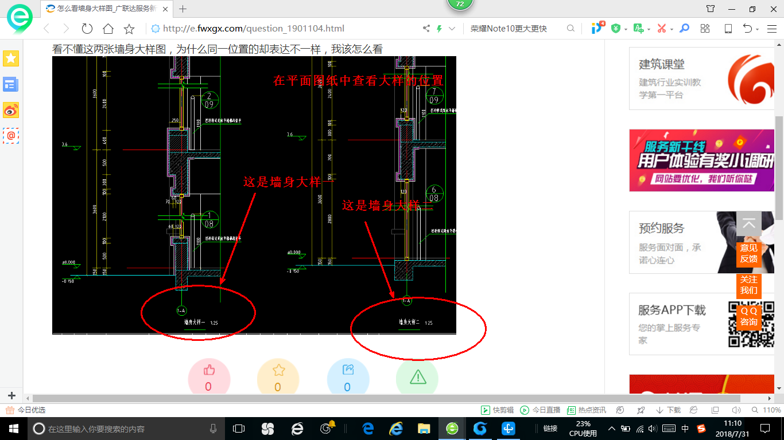The height and width of the screenshot is (440, 784).
Task: Open 热点资讯 in the status bar
Action: [x=587, y=410]
